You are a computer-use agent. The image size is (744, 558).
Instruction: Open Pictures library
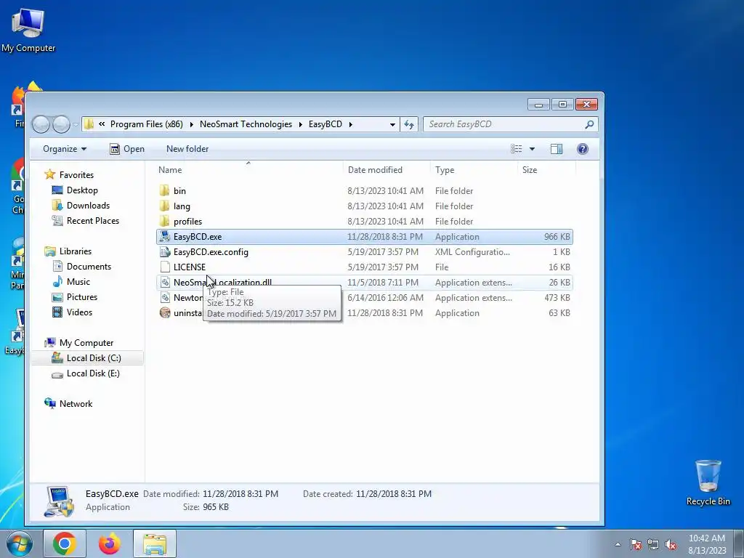click(x=81, y=297)
